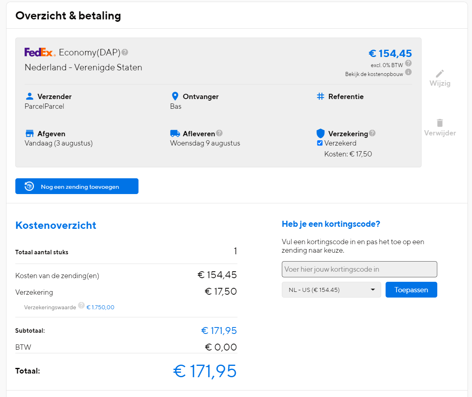Image resolution: width=472 pixels, height=397 pixels.
Task: Click the Wijzig pencil icon
Action: pyautogui.click(x=440, y=74)
